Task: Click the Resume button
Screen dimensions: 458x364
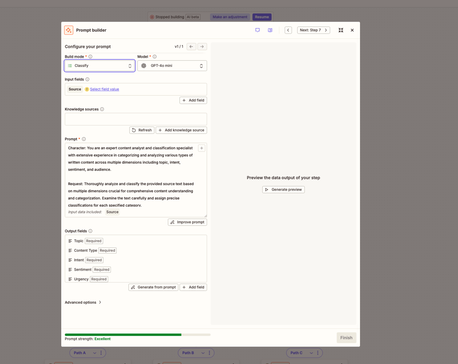Action: click(x=262, y=17)
